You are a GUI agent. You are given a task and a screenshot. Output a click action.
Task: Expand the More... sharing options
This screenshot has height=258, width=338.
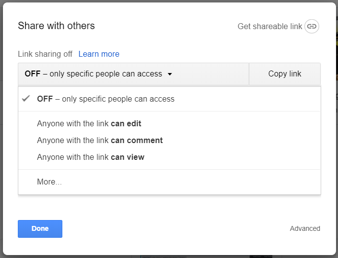click(x=49, y=182)
